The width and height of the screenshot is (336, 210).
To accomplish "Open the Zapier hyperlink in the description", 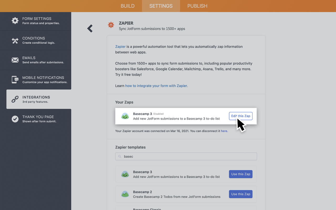I will tap(120, 46).
